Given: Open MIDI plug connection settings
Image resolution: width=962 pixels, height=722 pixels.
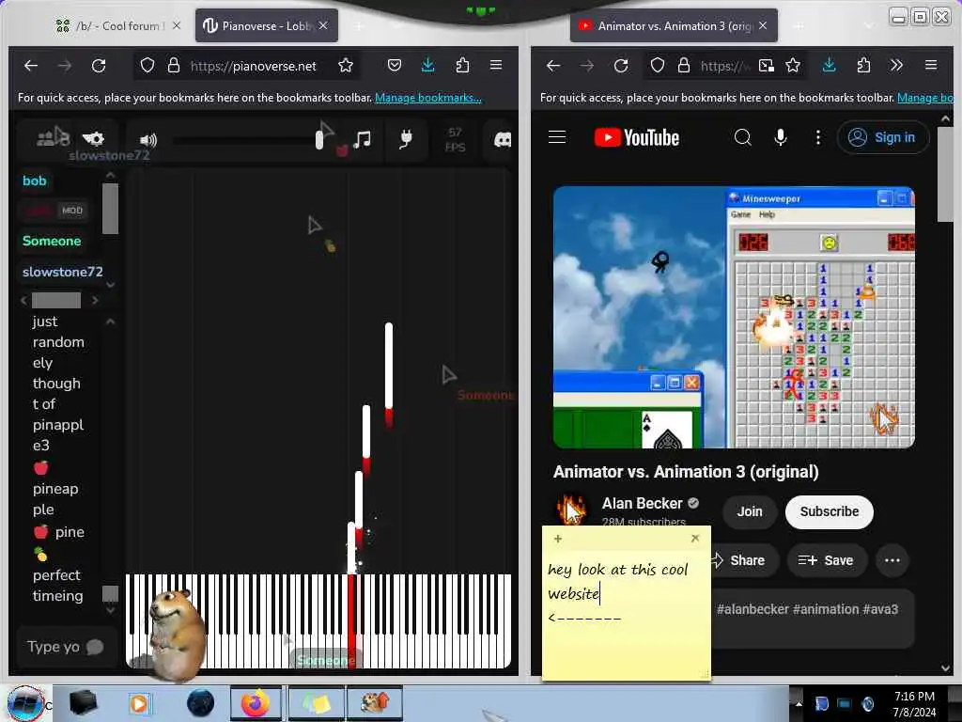Looking at the screenshot, I should 405,139.
